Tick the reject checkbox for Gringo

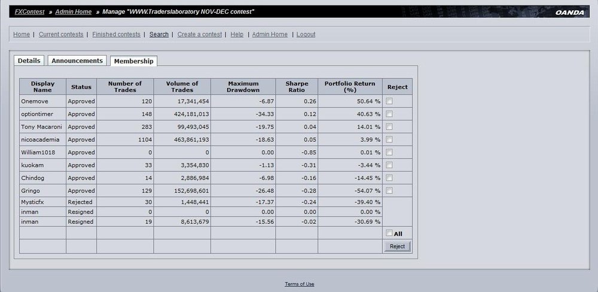[x=389, y=190]
